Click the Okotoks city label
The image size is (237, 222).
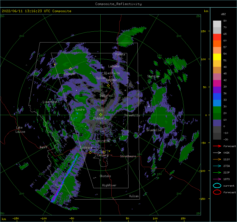point(105,176)
